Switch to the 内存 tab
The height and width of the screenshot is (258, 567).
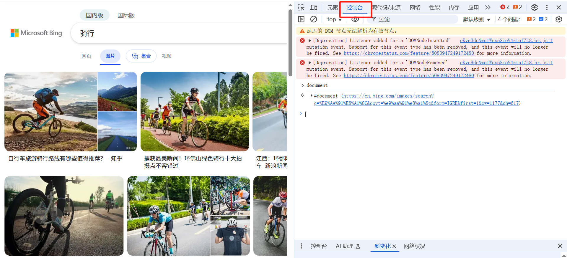[x=454, y=8]
